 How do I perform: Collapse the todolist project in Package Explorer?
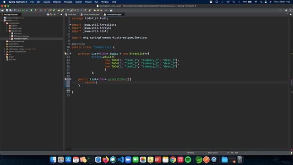pos(2,21)
